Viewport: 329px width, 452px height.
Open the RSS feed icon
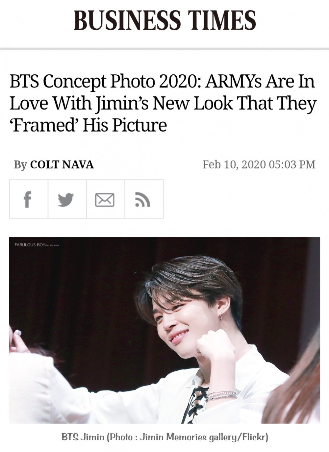point(144,199)
